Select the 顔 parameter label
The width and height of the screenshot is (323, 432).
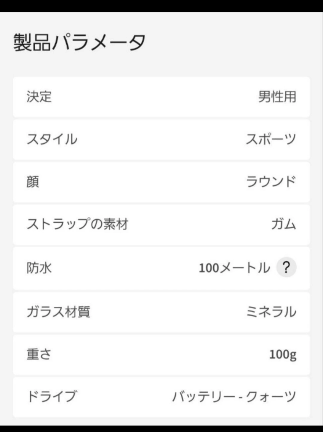tap(33, 182)
